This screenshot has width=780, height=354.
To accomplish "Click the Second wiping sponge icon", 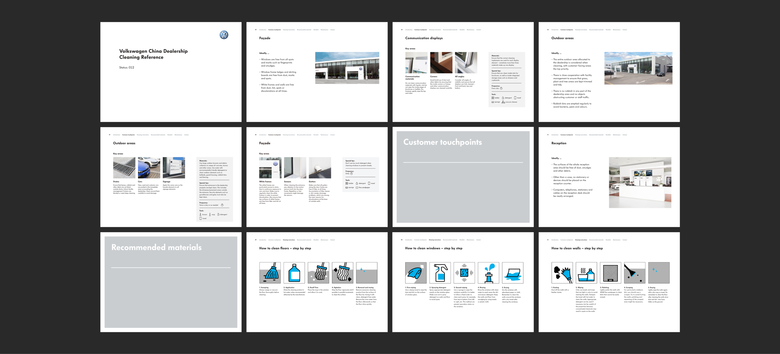I will coord(464,273).
